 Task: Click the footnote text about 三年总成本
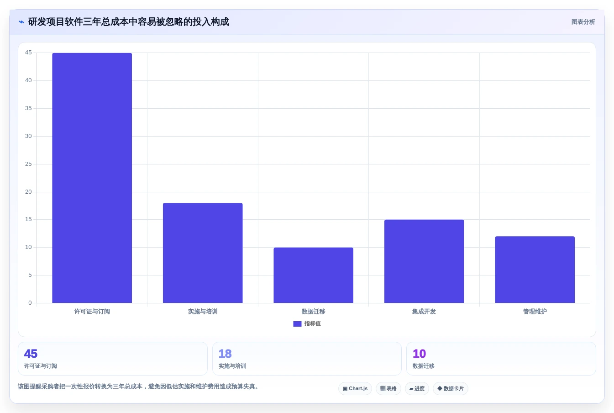pyautogui.click(x=139, y=387)
